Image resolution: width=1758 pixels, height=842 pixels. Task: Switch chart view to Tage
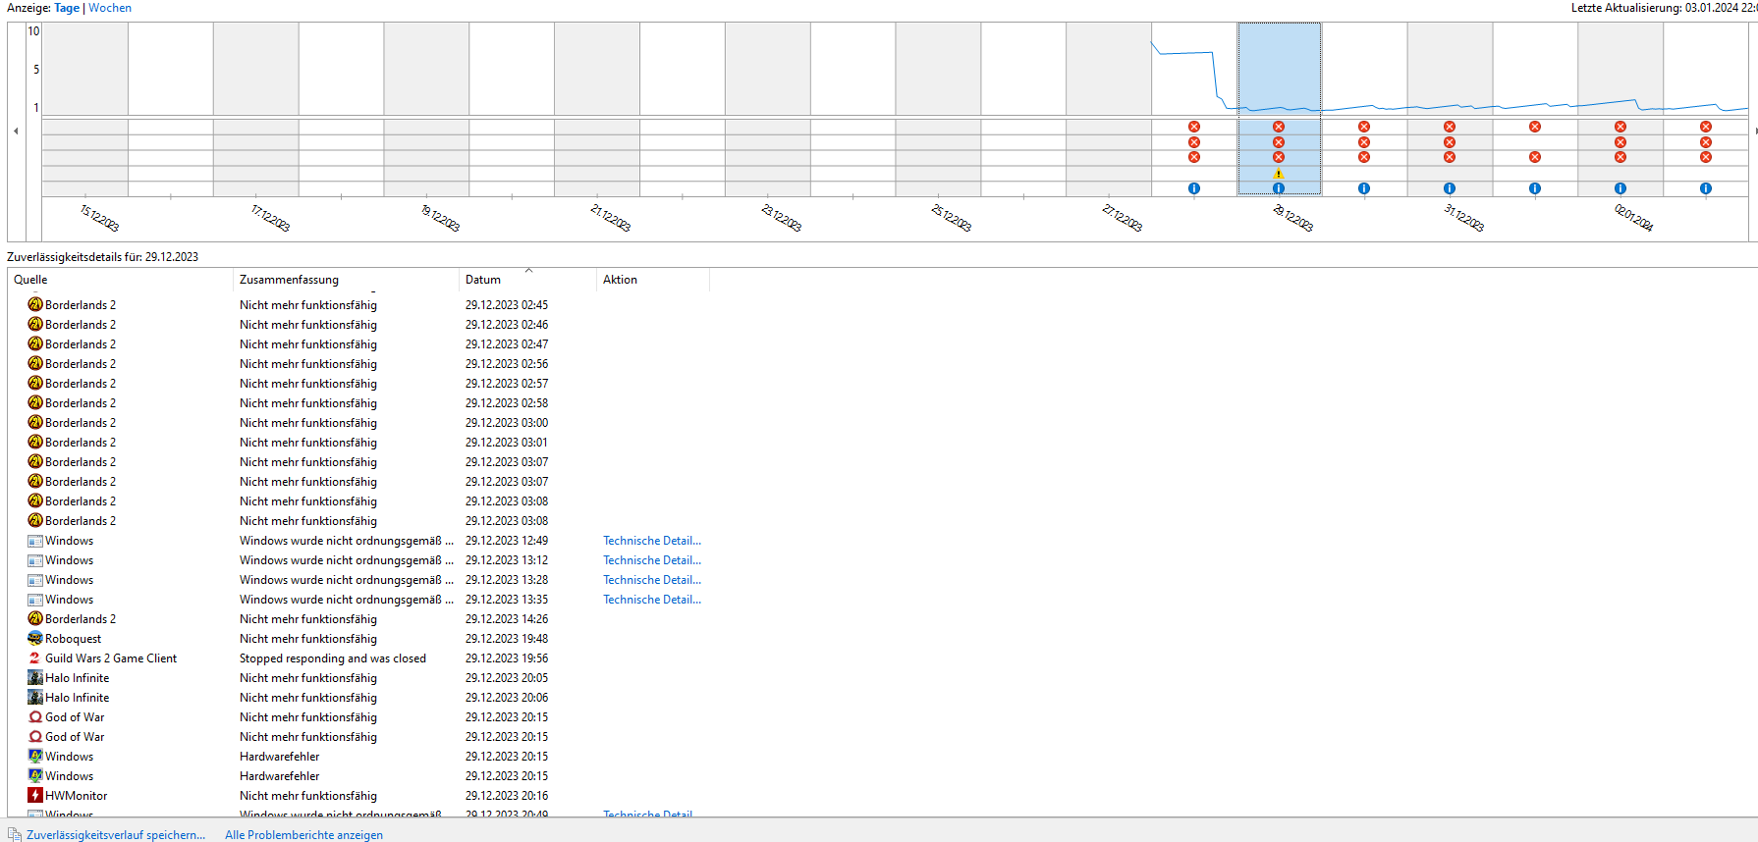(x=67, y=8)
